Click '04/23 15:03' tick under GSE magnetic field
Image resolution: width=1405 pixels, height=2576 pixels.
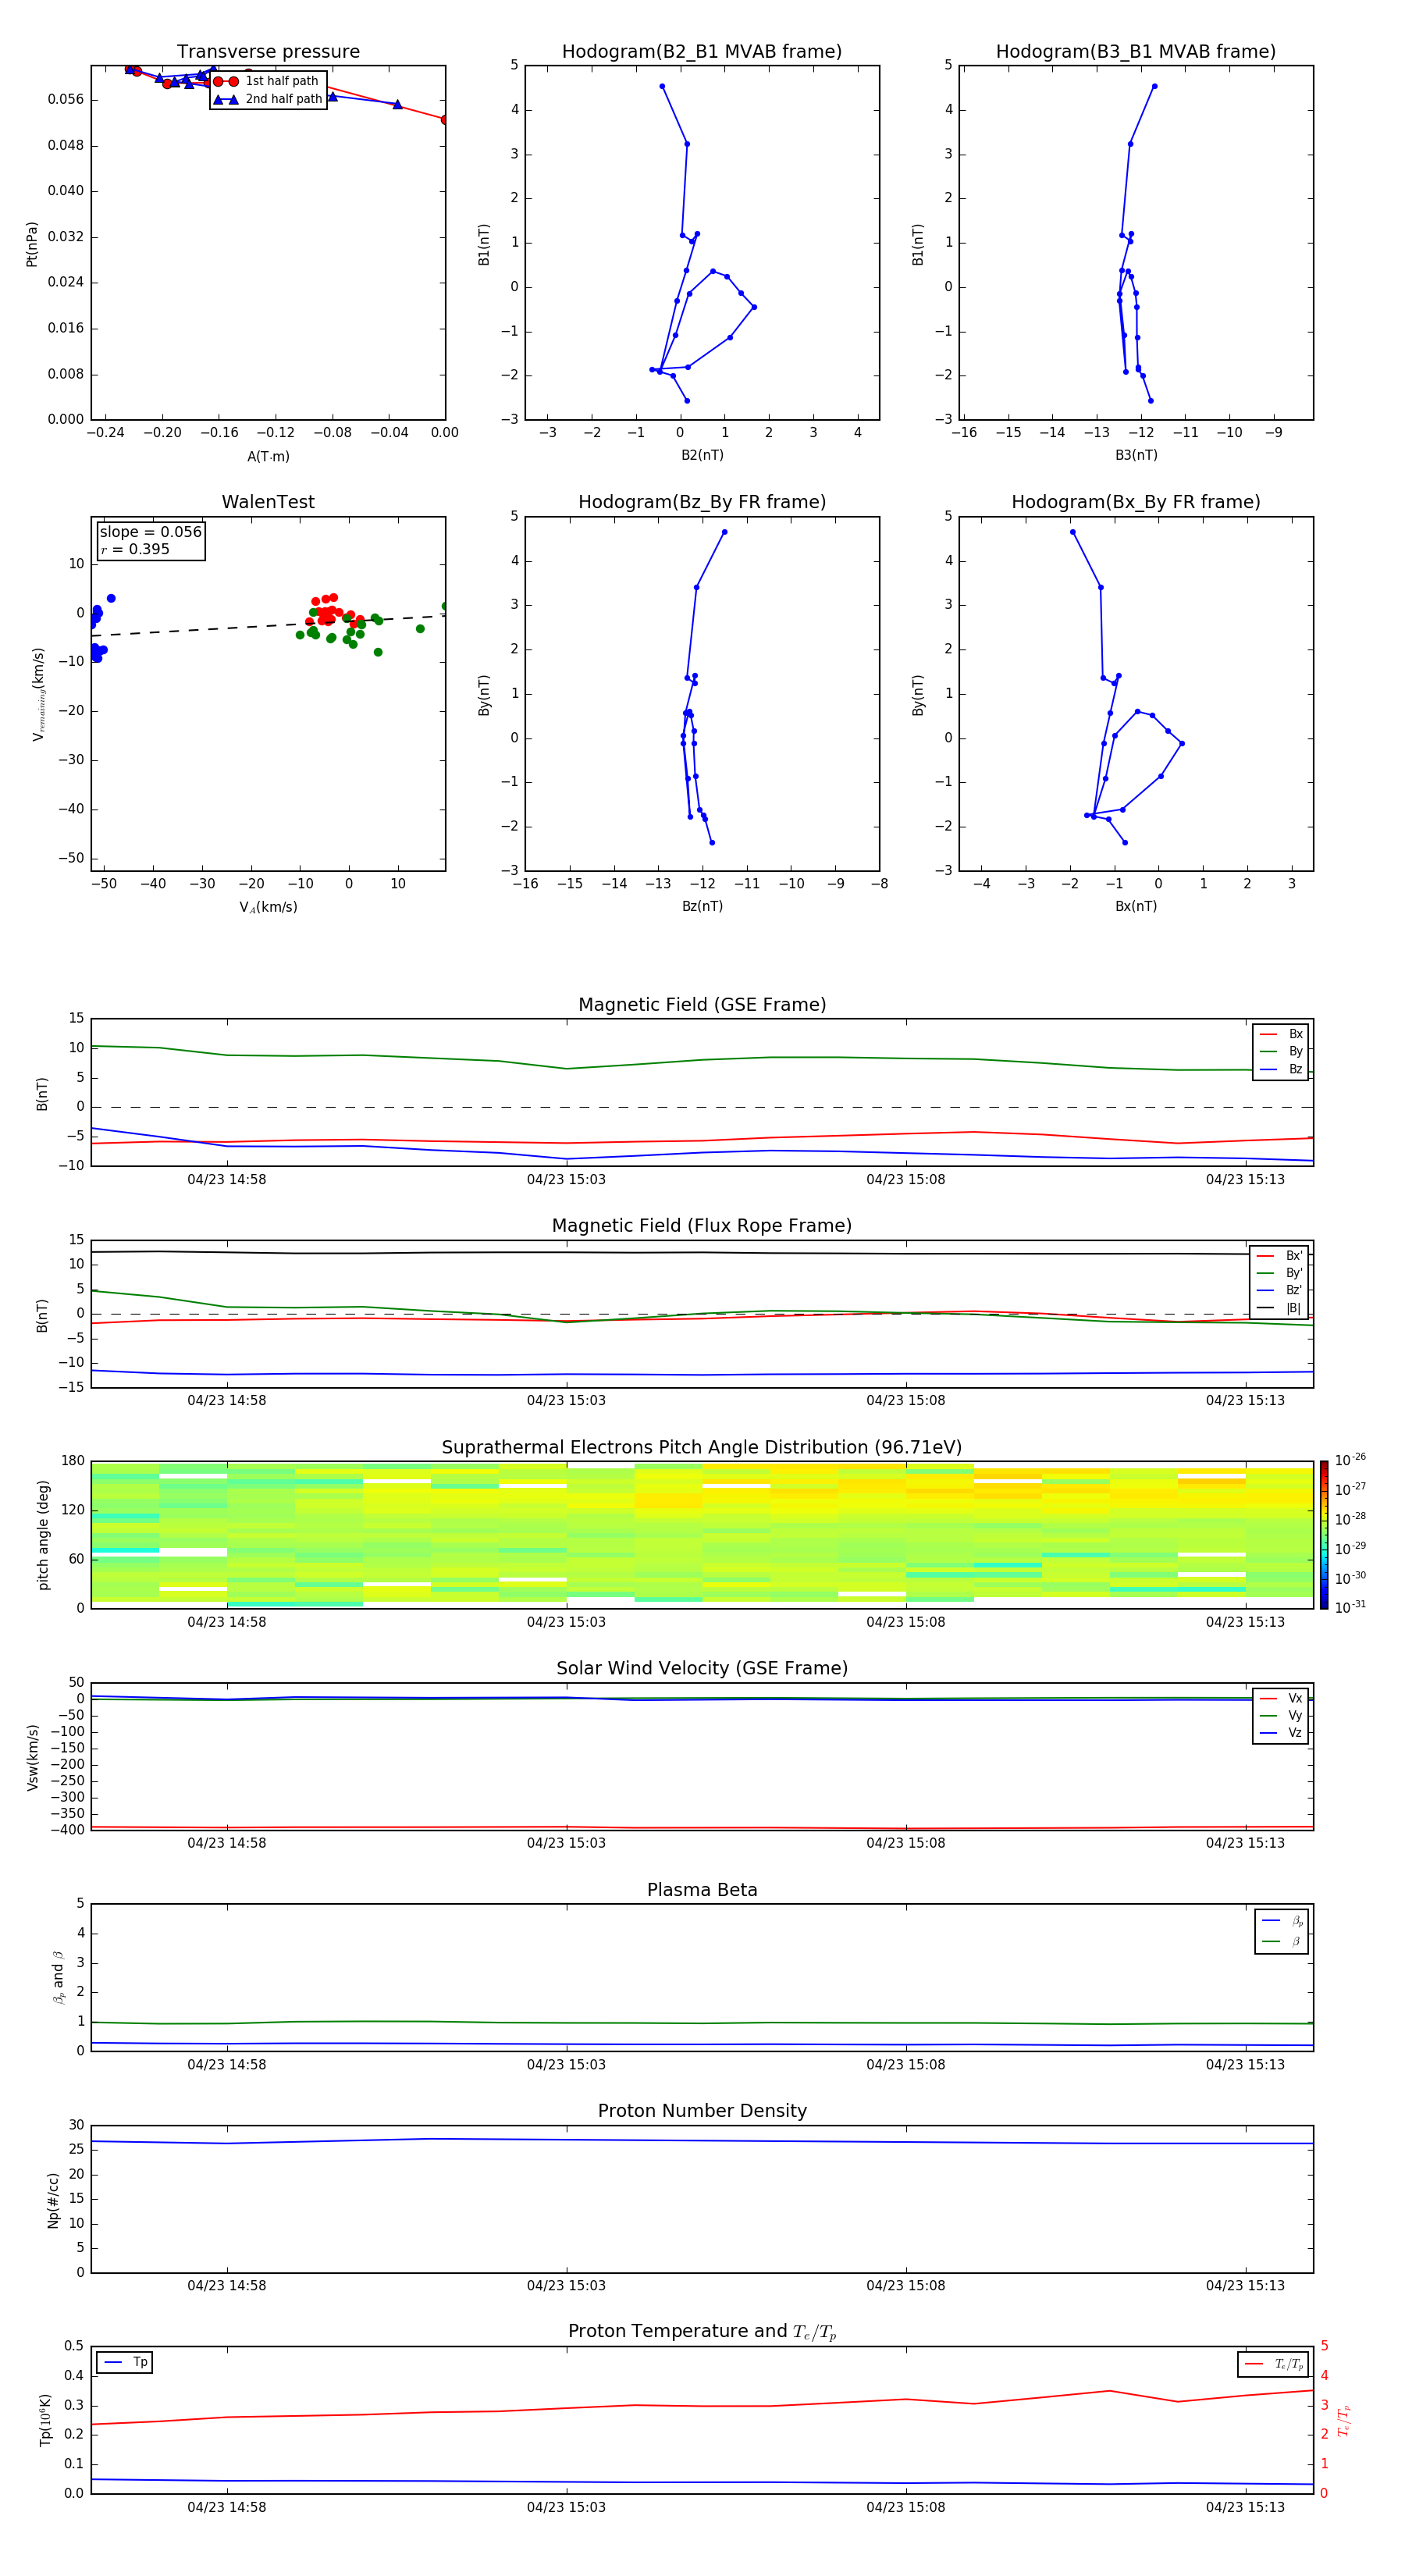566,1180
